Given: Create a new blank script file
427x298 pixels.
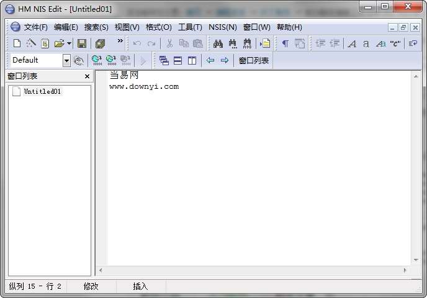Looking at the screenshot, I should click(x=17, y=43).
